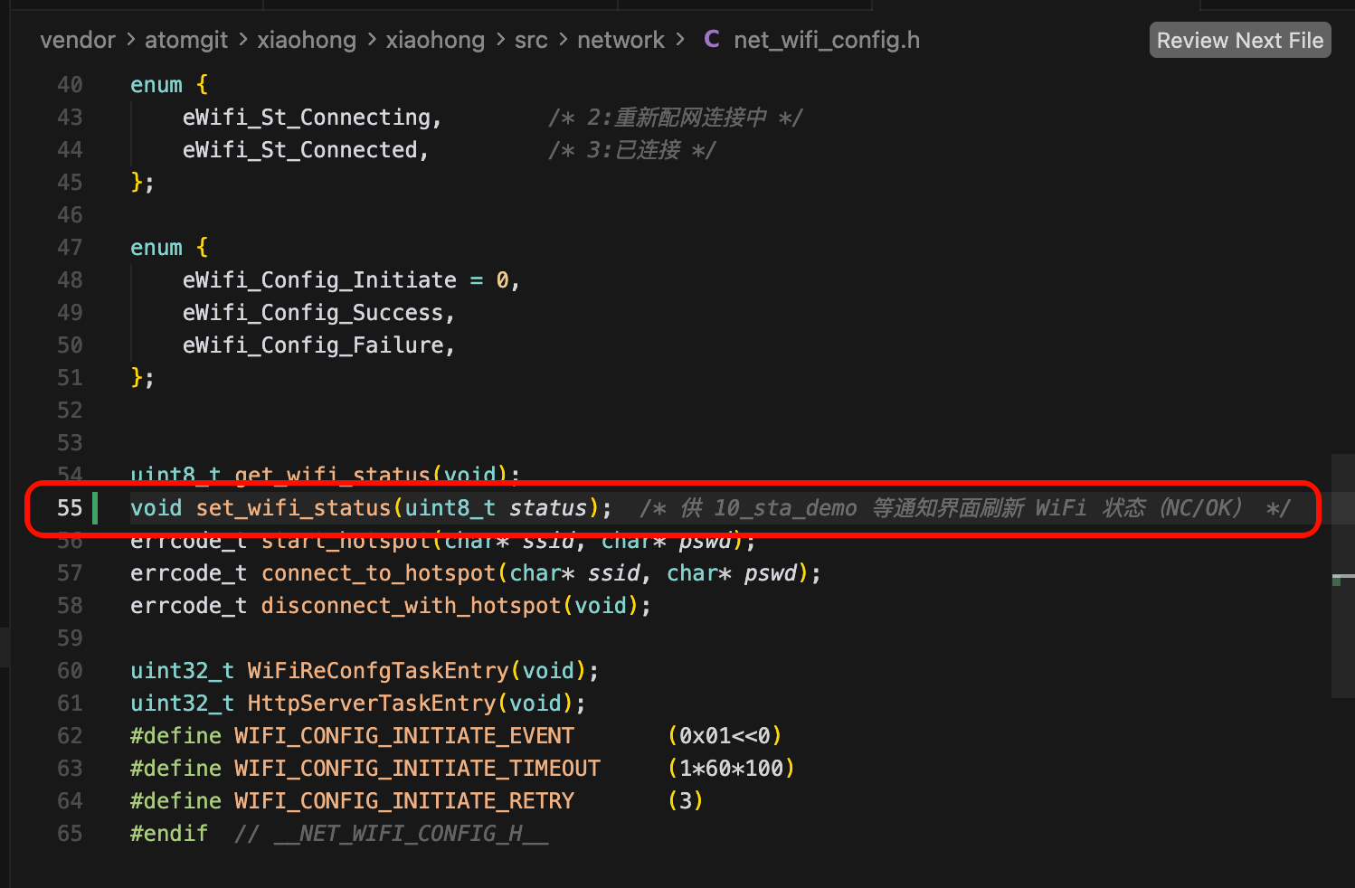This screenshot has width=1355, height=888.
Task: Click the net_wifi_config.h breadcrumb file
Action: click(x=827, y=40)
